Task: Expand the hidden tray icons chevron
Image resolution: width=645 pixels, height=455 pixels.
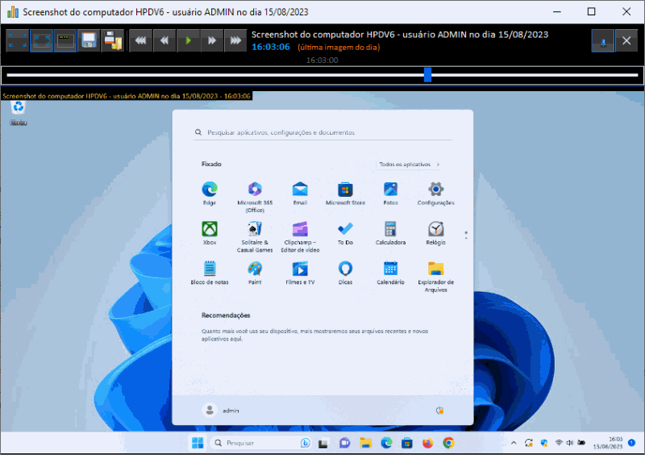Action: pos(514,443)
